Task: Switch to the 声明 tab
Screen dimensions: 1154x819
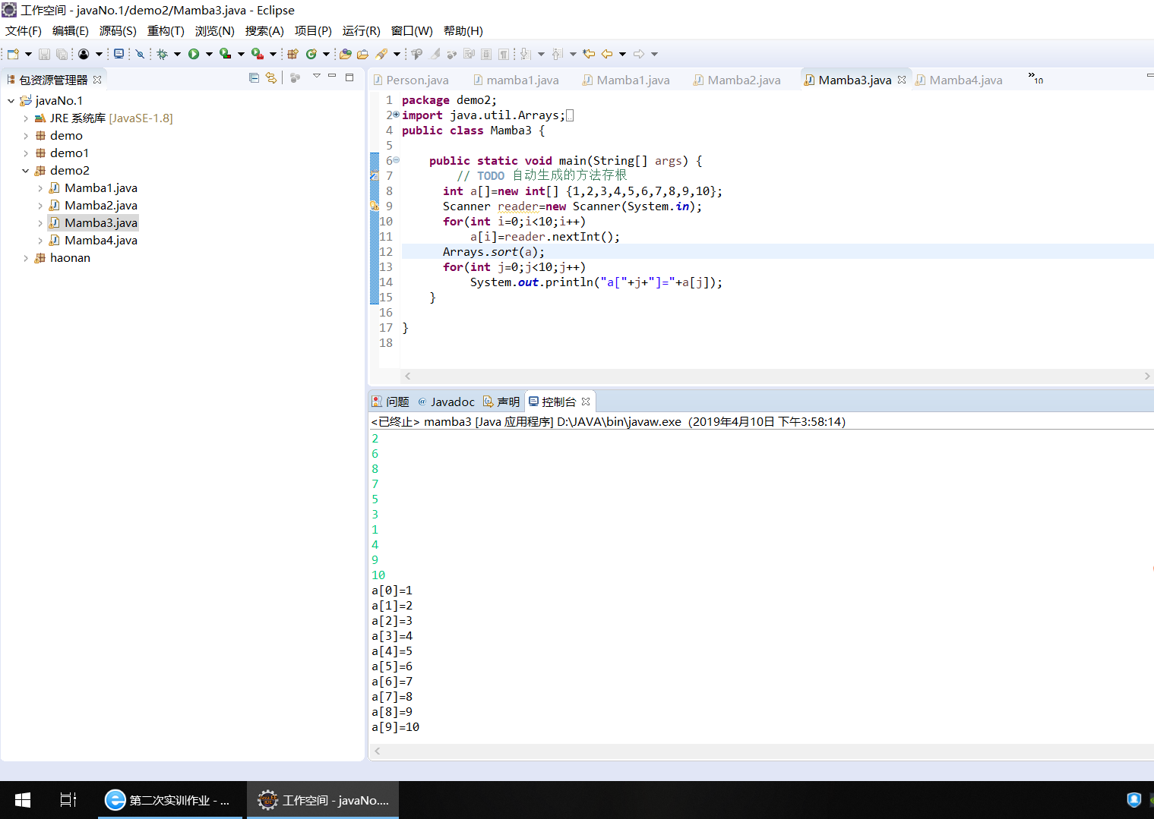Action: point(501,402)
